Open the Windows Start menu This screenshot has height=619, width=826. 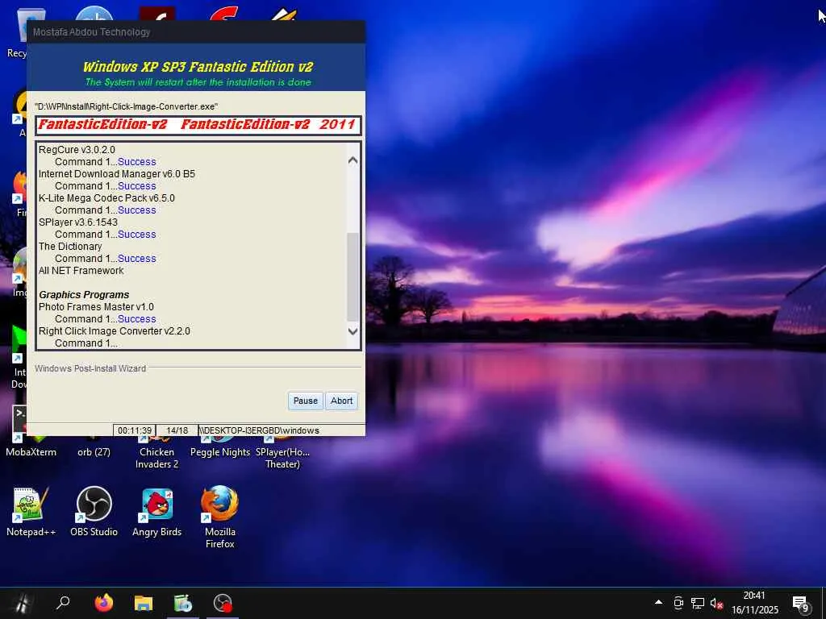click(x=22, y=603)
